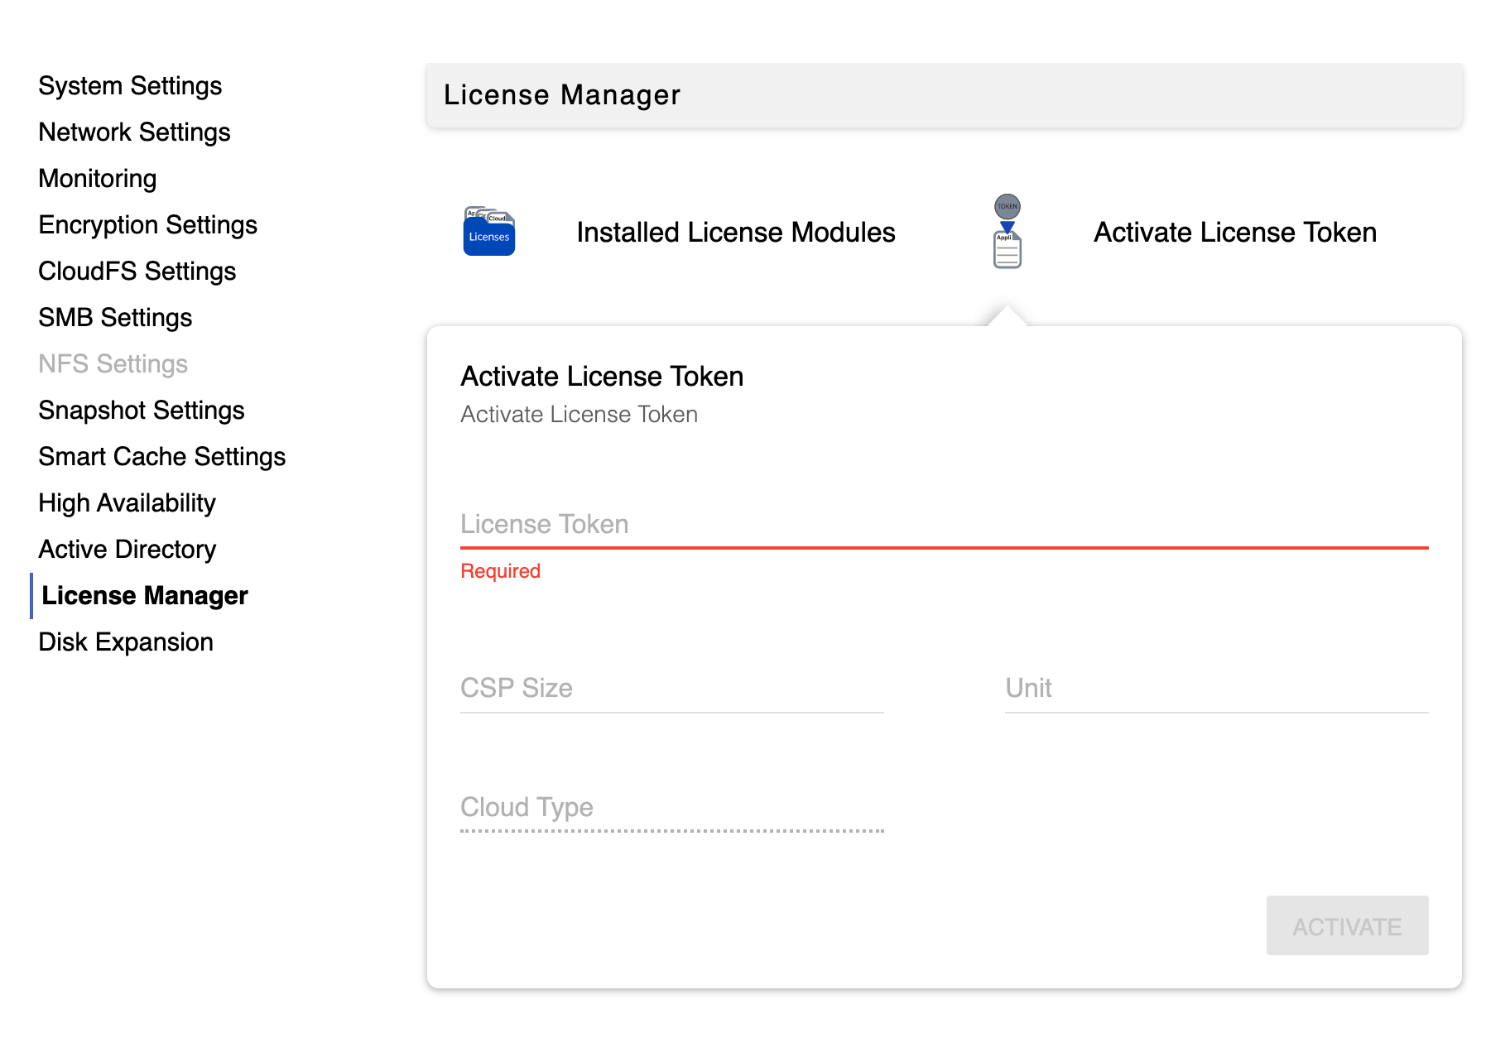Image resolution: width=1510 pixels, height=1038 pixels.
Task: Open the Cloud Type dropdown
Action: click(x=672, y=808)
